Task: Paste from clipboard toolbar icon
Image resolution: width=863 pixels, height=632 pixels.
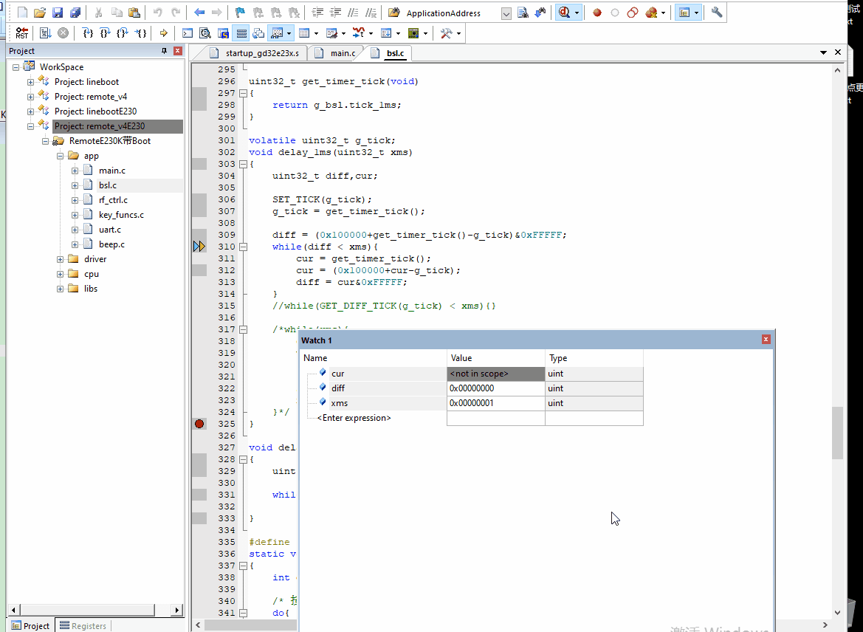Action: tap(134, 12)
